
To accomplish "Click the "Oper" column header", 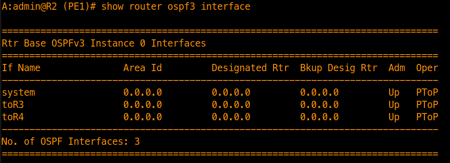I will 427,68.
